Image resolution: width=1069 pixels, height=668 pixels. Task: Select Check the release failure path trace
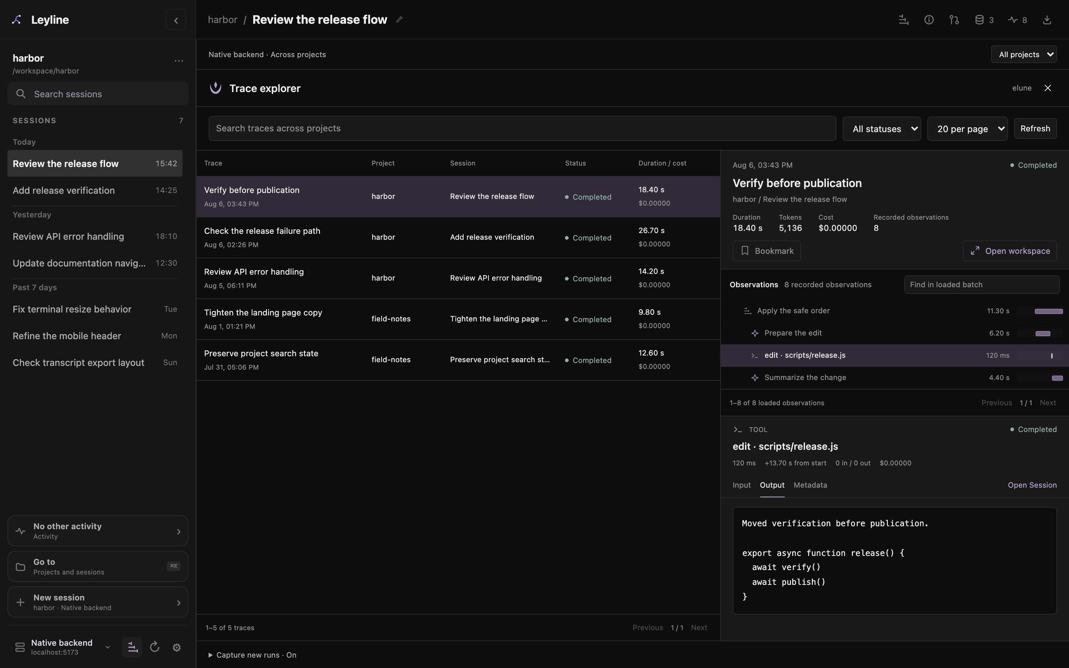click(458, 237)
